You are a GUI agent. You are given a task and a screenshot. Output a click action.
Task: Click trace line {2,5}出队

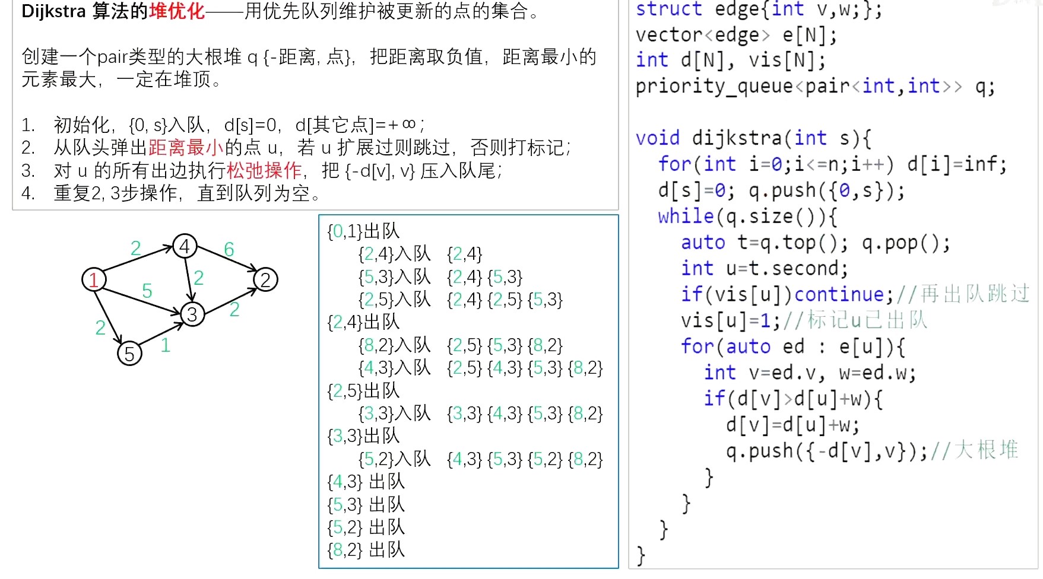[x=363, y=390]
